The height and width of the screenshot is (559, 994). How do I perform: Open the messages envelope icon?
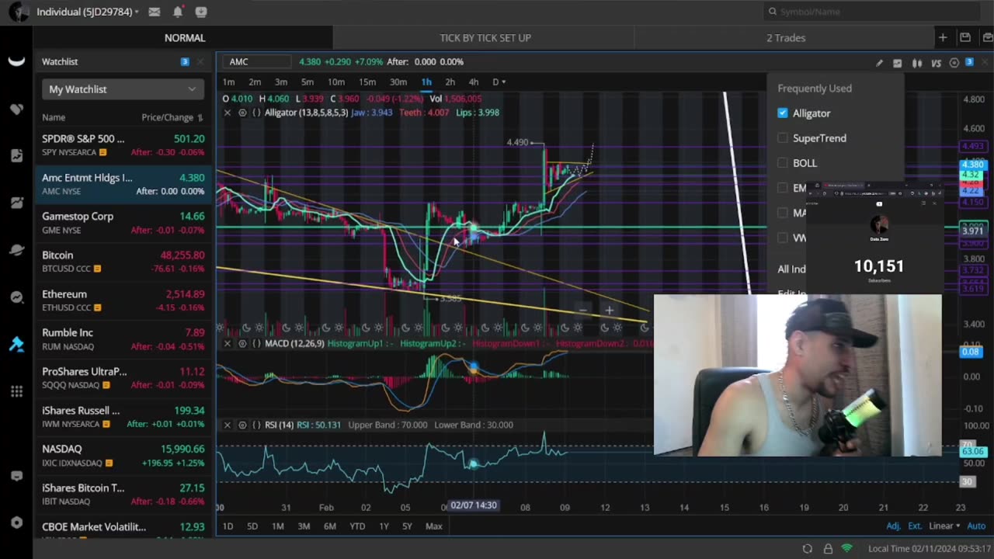click(x=155, y=12)
